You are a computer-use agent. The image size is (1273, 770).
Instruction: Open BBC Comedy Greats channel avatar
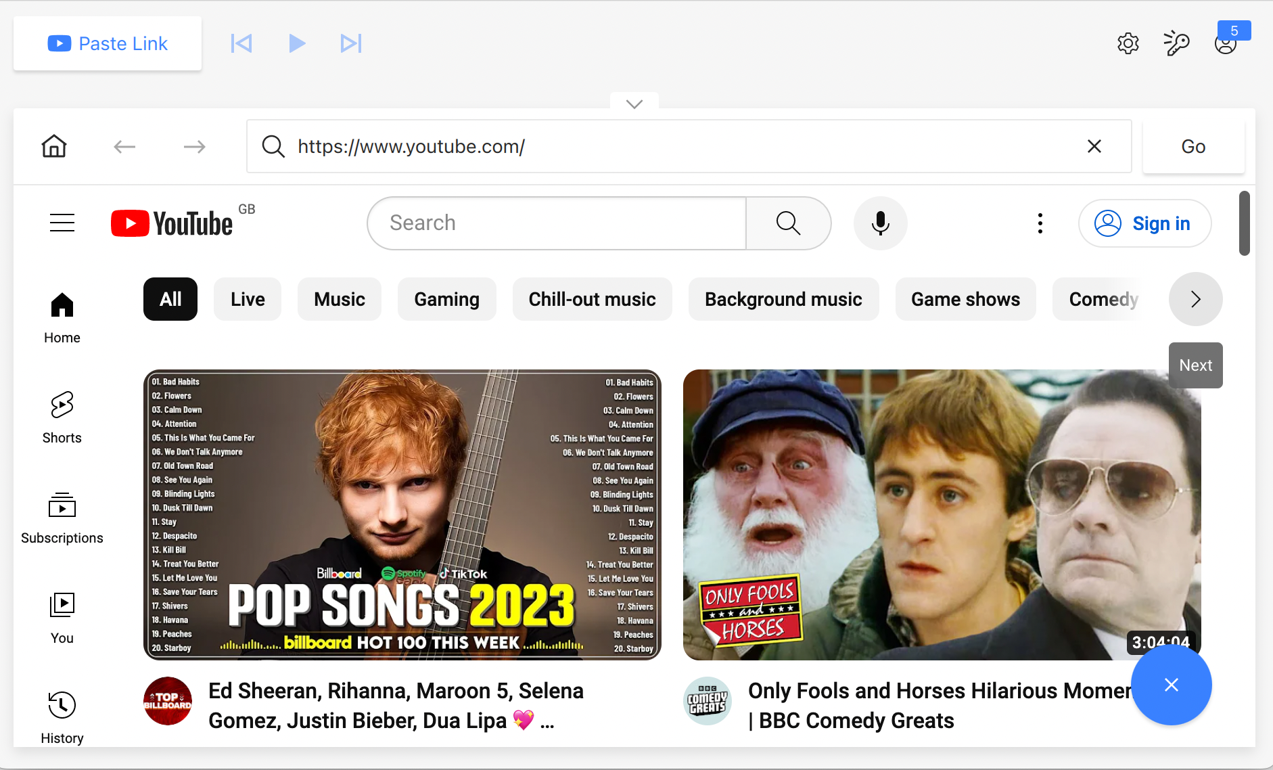[x=708, y=701]
